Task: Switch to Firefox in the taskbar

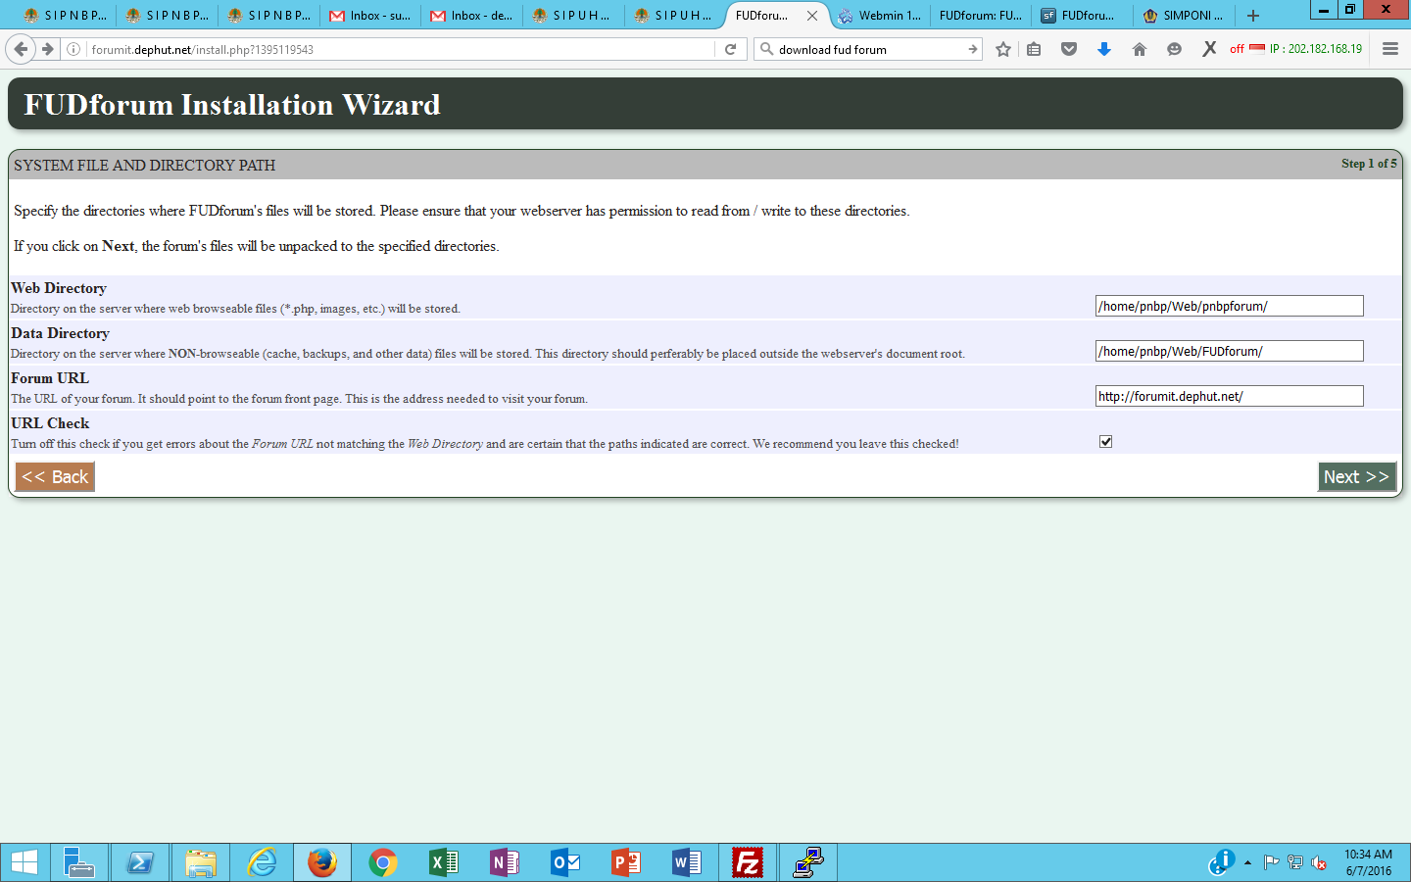Action: [322, 862]
